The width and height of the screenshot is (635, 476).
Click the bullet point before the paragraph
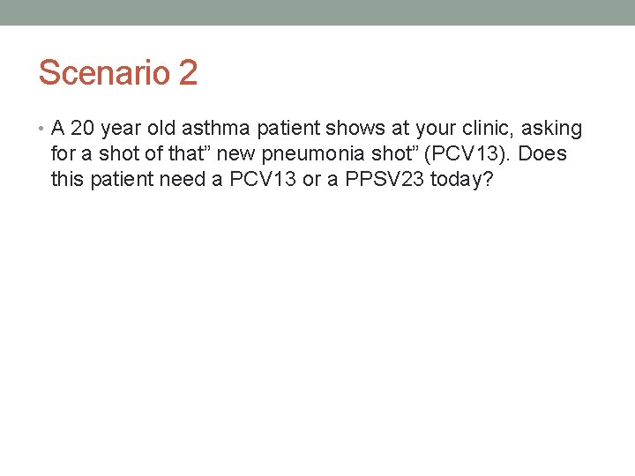43,130
